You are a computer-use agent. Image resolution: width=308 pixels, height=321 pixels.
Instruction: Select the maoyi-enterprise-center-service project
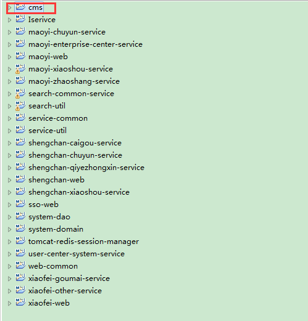click(x=85, y=44)
